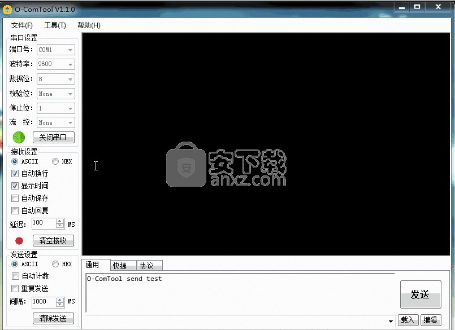Close the O-ComTool window
455x330 pixels.
point(438,7)
